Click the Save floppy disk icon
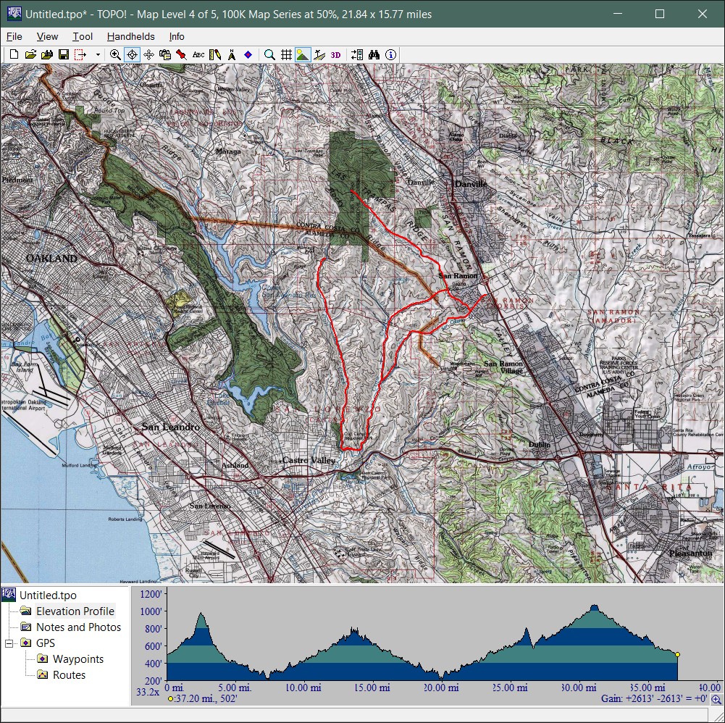This screenshot has height=723, width=725. click(64, 54)
